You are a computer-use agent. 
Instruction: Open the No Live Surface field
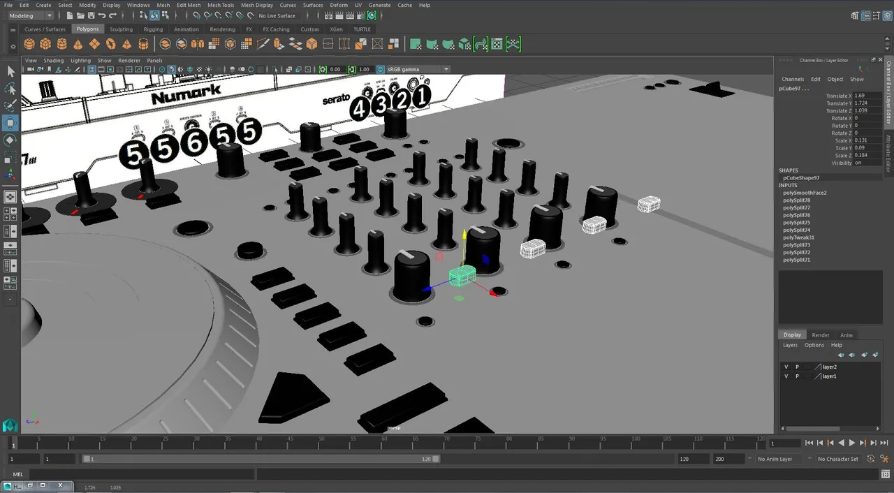tap(277, 15)
